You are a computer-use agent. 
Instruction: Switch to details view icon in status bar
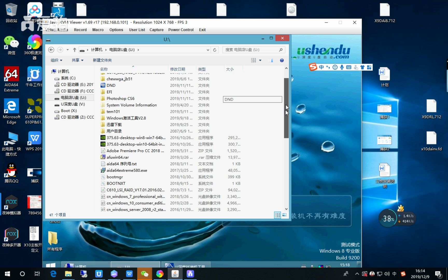[277, 215]
